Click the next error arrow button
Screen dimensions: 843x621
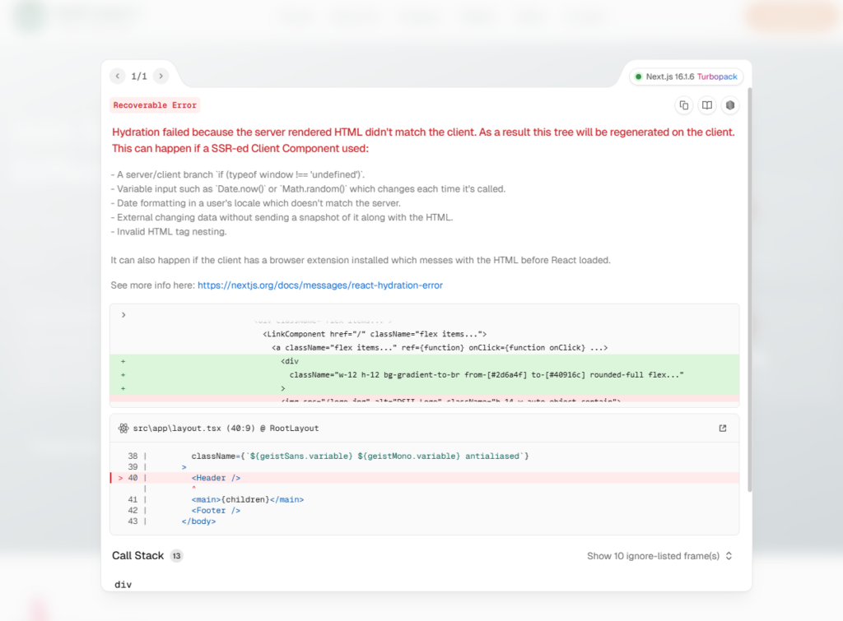click(x=161, y=76)
